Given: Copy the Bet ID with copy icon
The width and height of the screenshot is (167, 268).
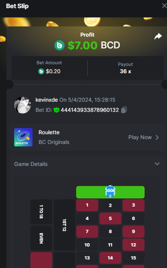Looking at the screenshot, I should pyautogui.click(x=124, y=110).
